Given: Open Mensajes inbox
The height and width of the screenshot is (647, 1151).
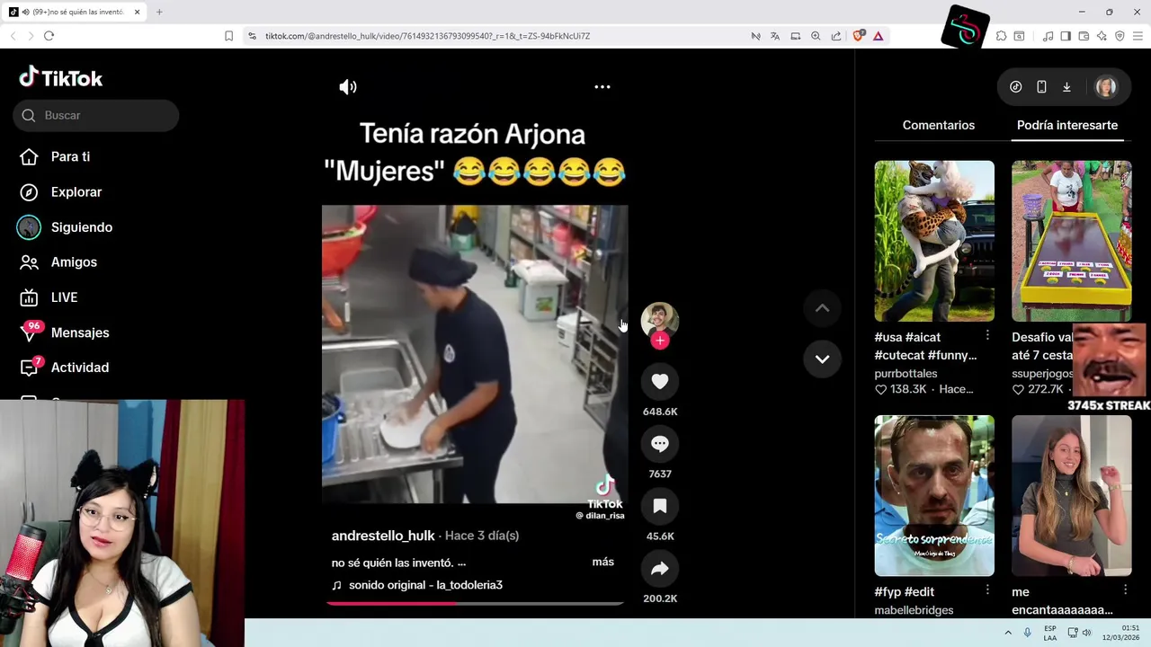Looking at the screenshot, I should [x=80, y=332].
